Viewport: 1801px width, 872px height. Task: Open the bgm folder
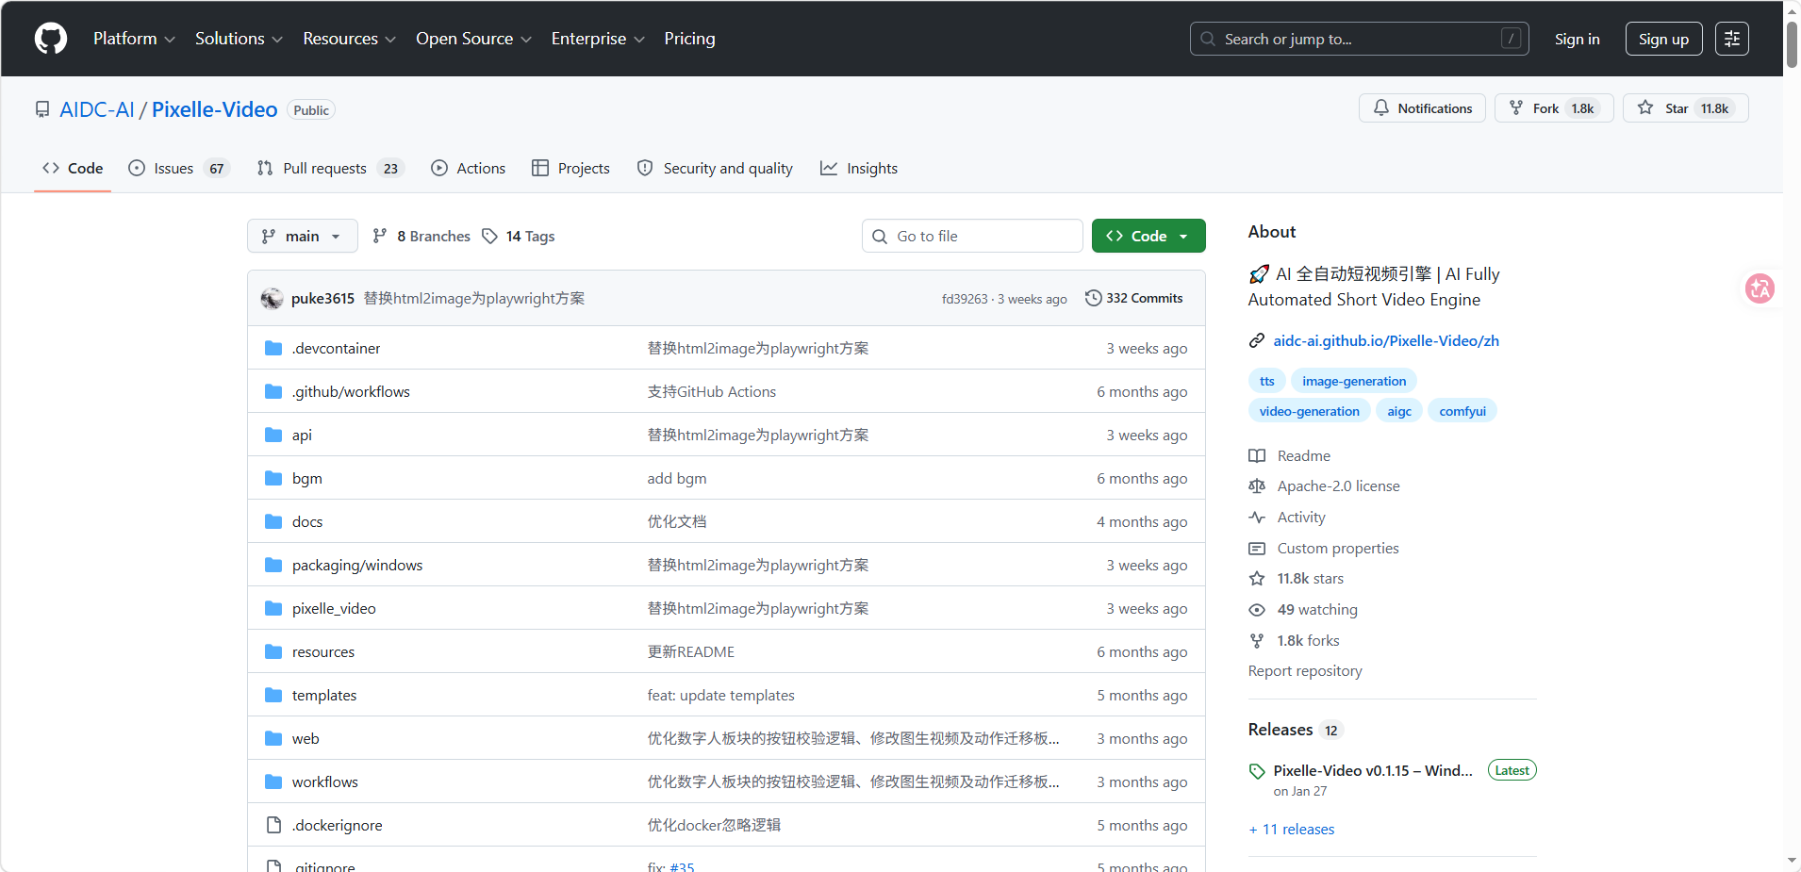point(307,478)
